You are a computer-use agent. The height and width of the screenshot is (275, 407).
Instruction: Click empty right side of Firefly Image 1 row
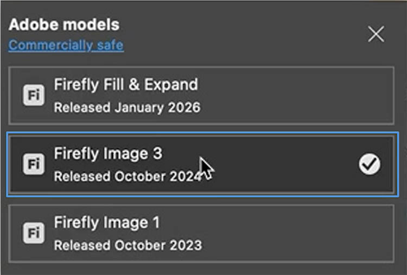[315, 234]
